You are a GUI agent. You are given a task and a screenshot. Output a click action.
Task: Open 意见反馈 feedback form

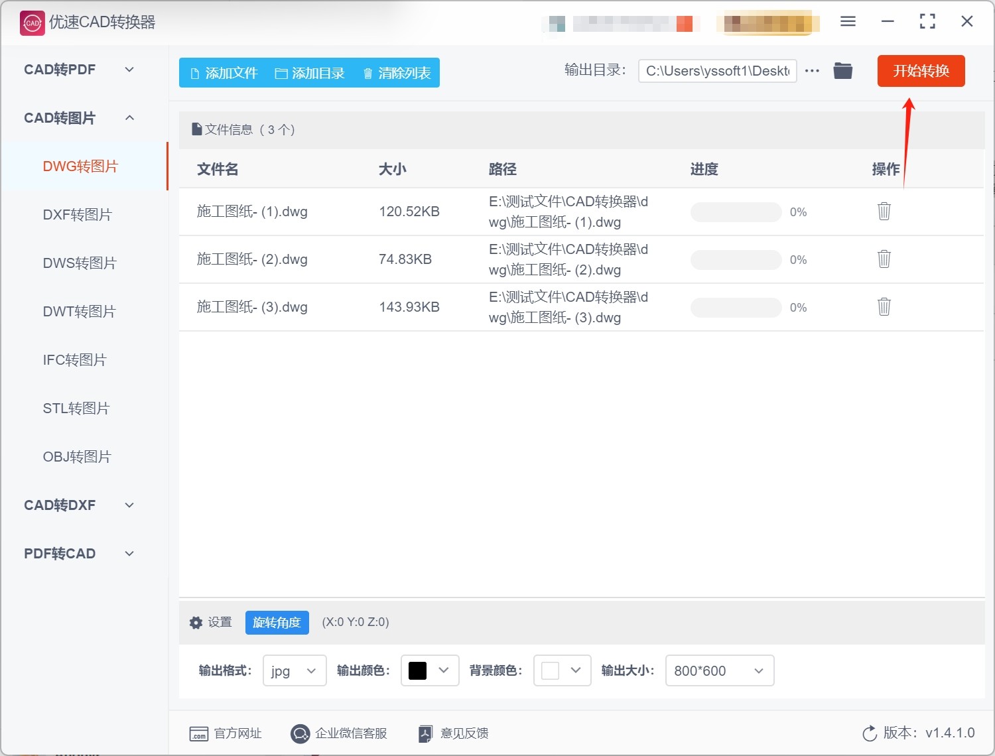click(x=454, y=733)
